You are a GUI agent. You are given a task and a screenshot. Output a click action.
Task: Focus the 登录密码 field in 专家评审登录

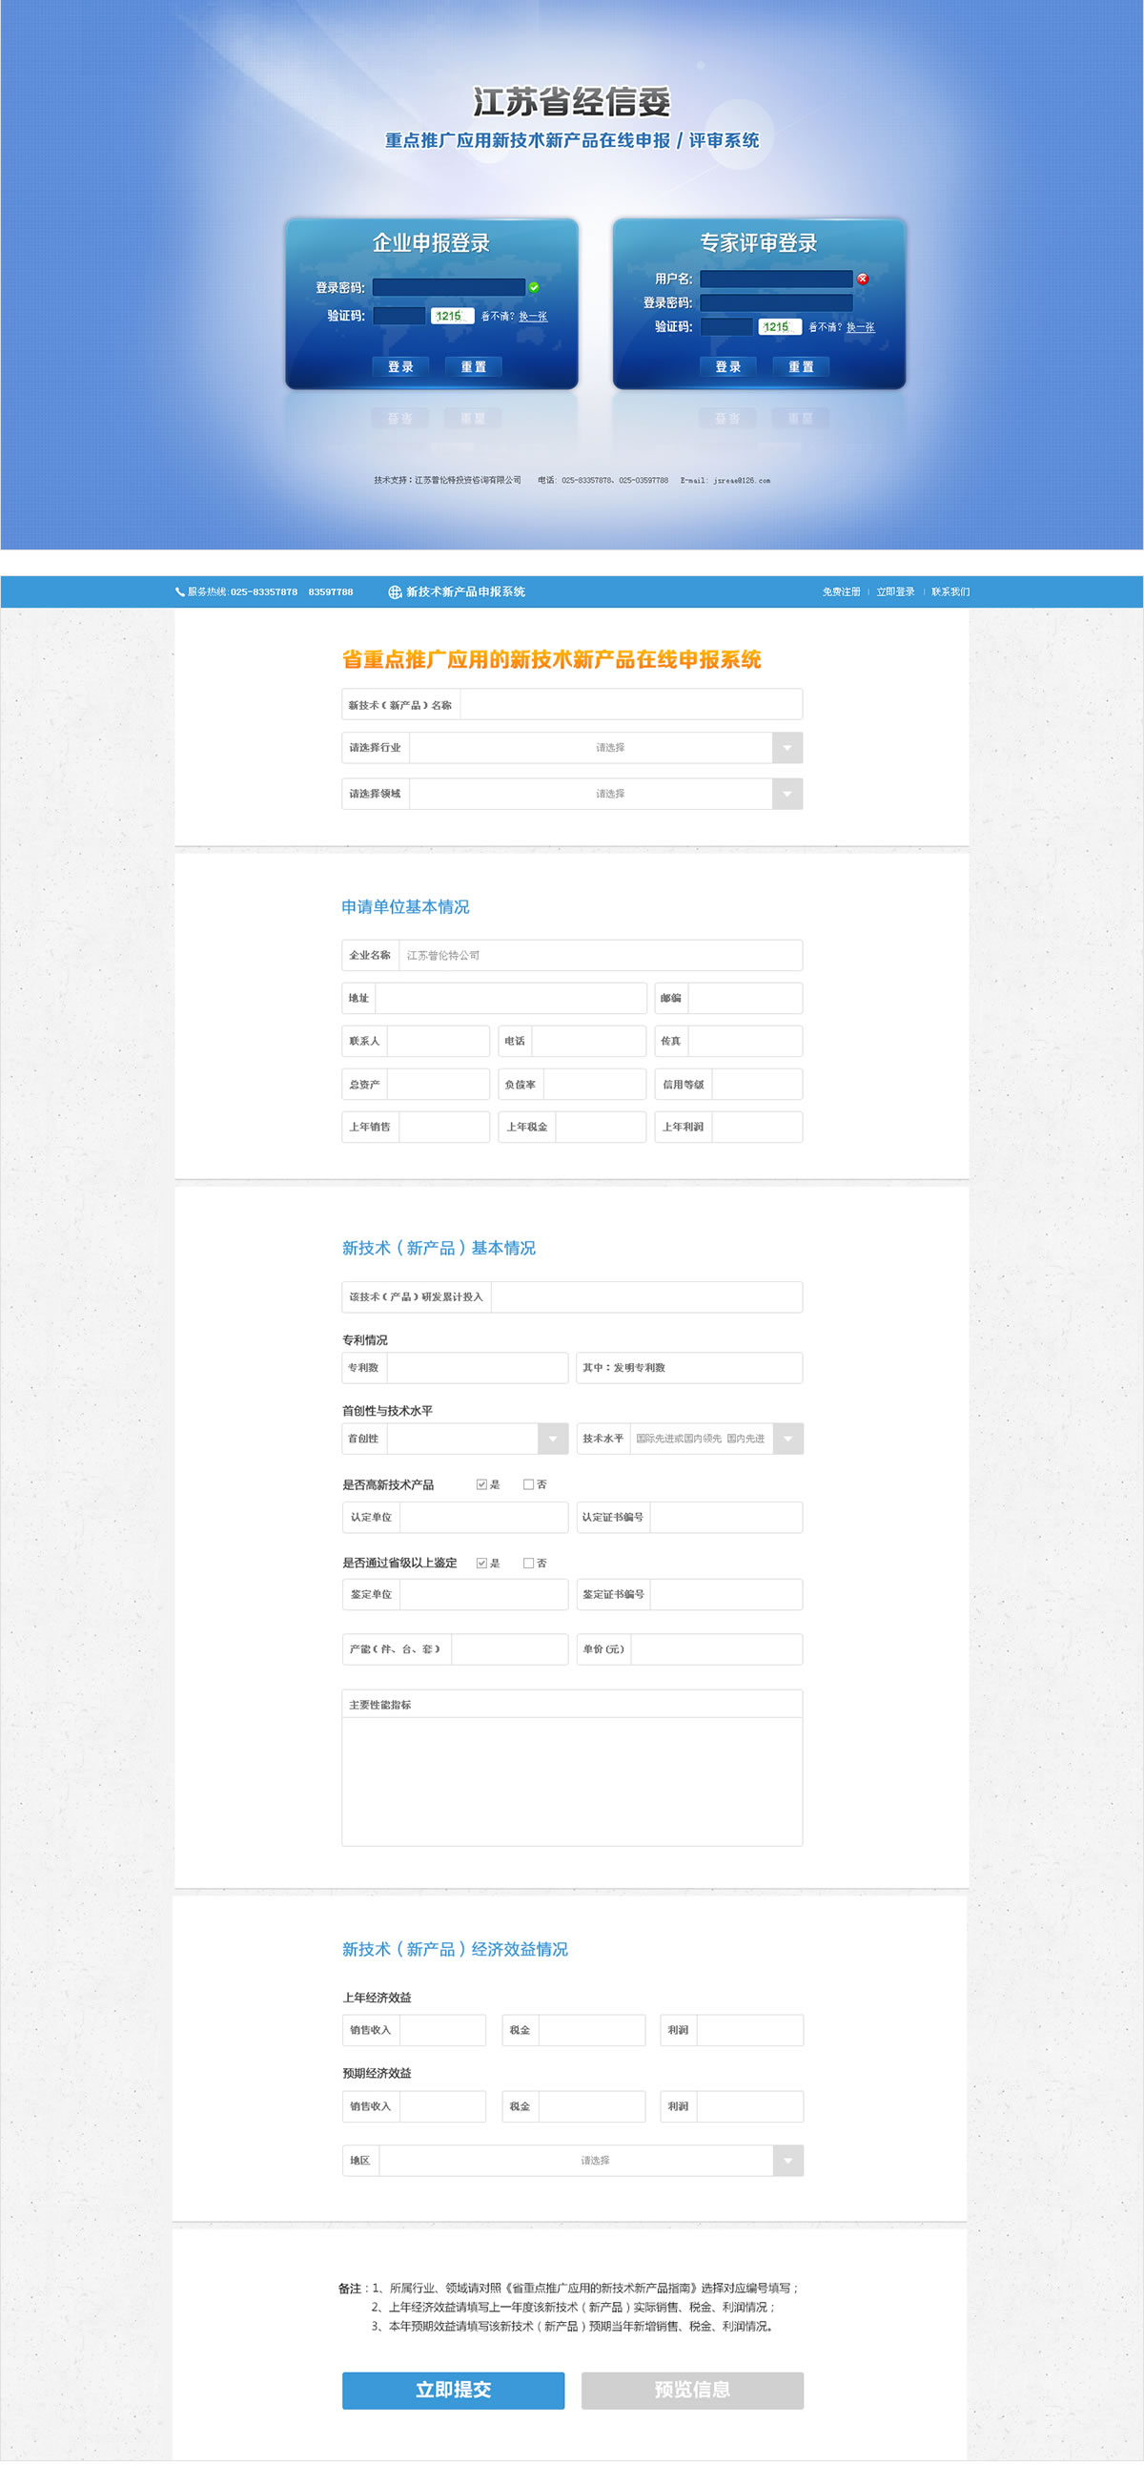tap(776, 302)
